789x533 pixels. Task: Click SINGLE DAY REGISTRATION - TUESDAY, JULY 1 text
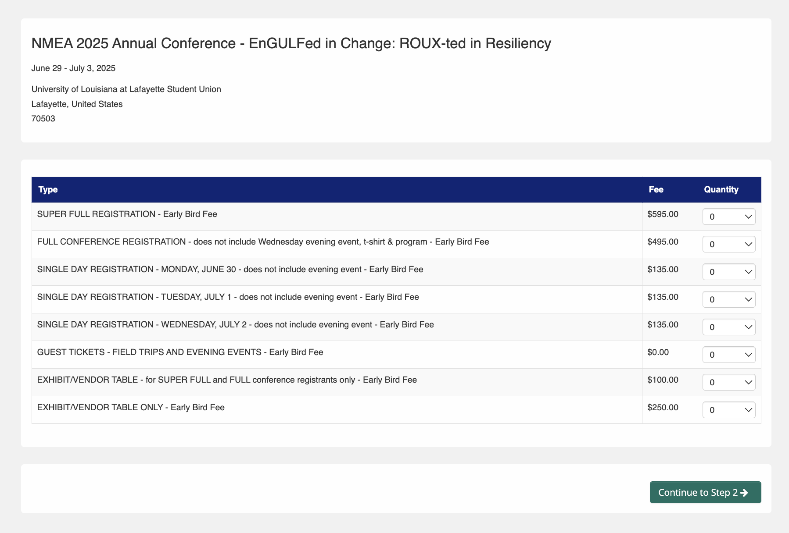point(228,297)
